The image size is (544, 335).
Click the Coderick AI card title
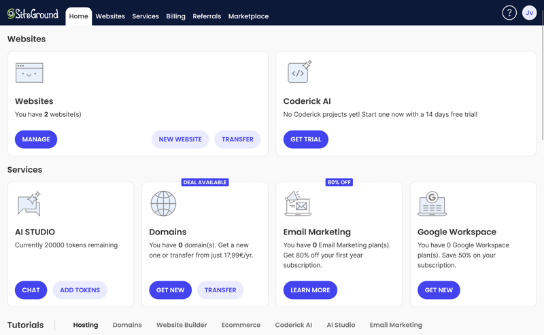tap(307, 101)
